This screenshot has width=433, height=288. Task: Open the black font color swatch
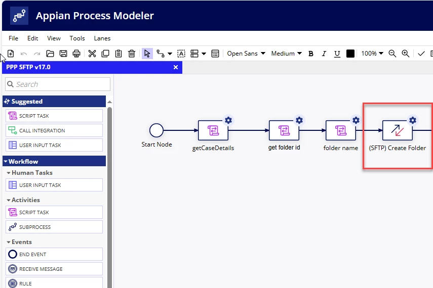tap(350, 54)
